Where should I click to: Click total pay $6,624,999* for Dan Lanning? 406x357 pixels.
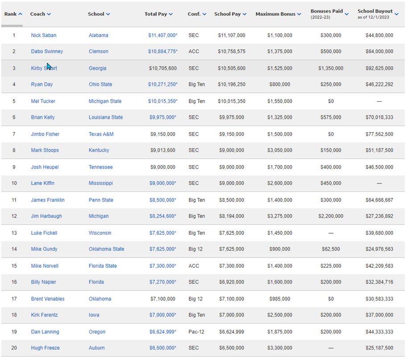(x=162, y=332)
